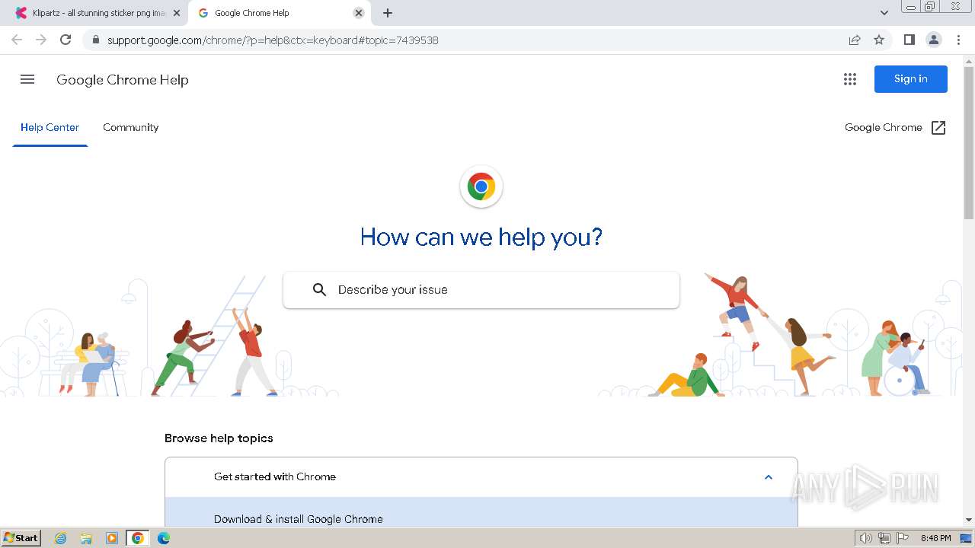Viewport: 975px width, 548px height.
Task: Go forward one page
Action: [41, 40]
